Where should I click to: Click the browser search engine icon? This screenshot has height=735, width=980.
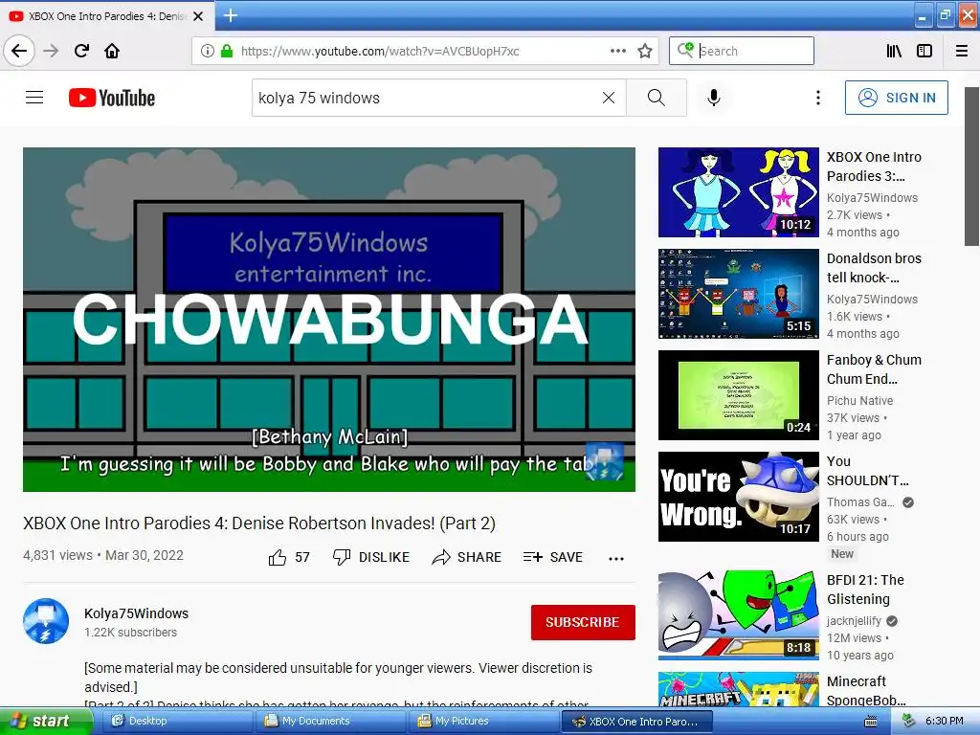tap(685, 50)
